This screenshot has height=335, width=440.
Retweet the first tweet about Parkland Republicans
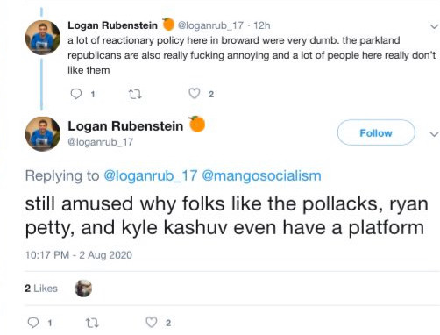click(x=135, y=94)
